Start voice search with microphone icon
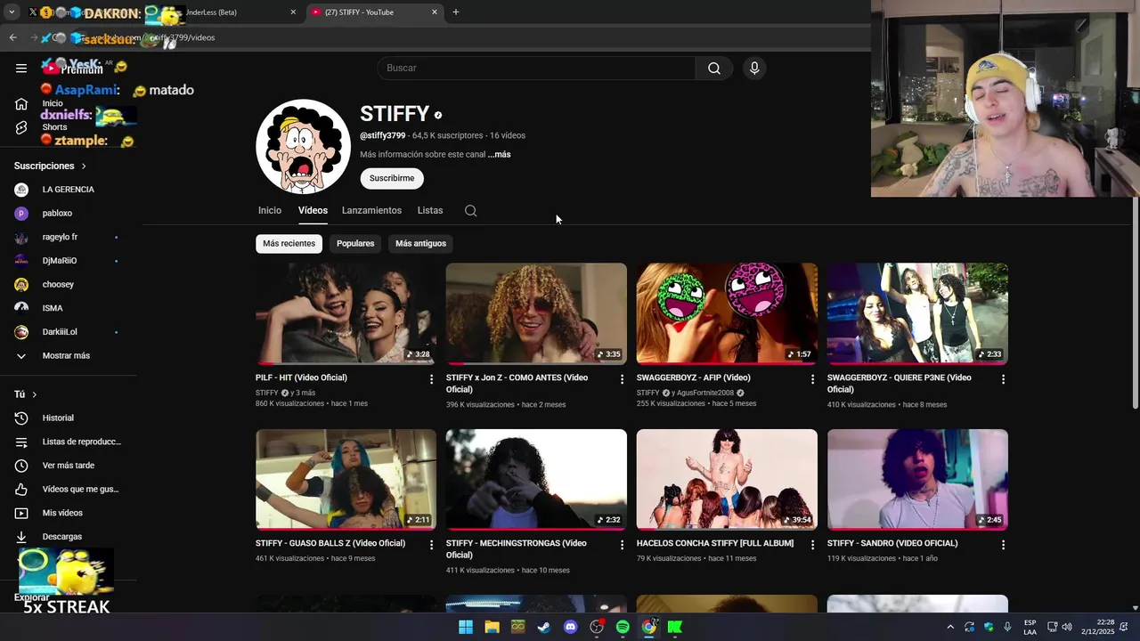 click(754, 69)
